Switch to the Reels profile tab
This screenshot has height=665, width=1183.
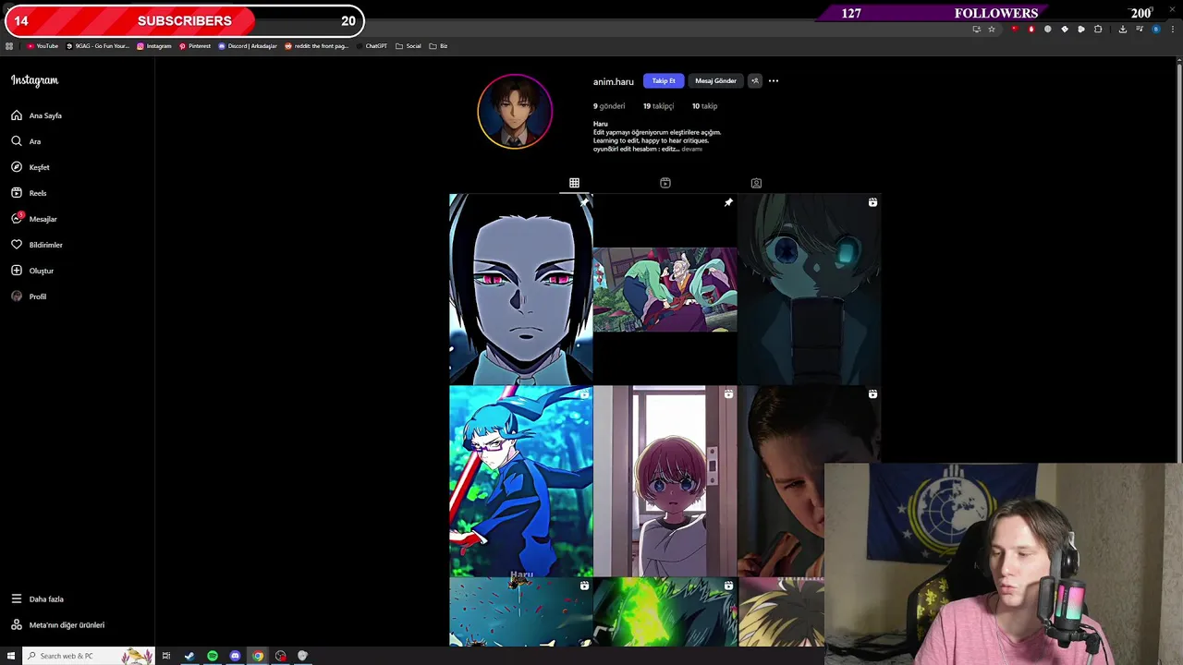click(665, 183)
